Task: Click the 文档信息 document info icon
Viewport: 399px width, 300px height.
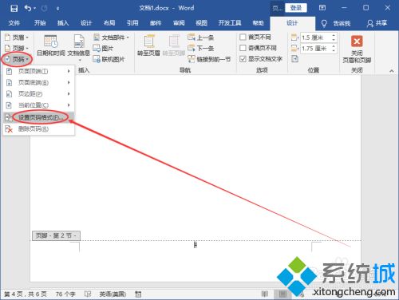Action: click(79, 41)
